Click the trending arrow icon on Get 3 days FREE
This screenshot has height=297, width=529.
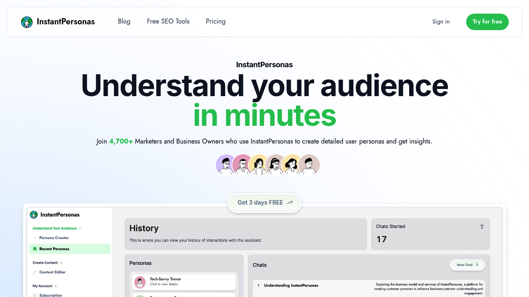point(290,203)
